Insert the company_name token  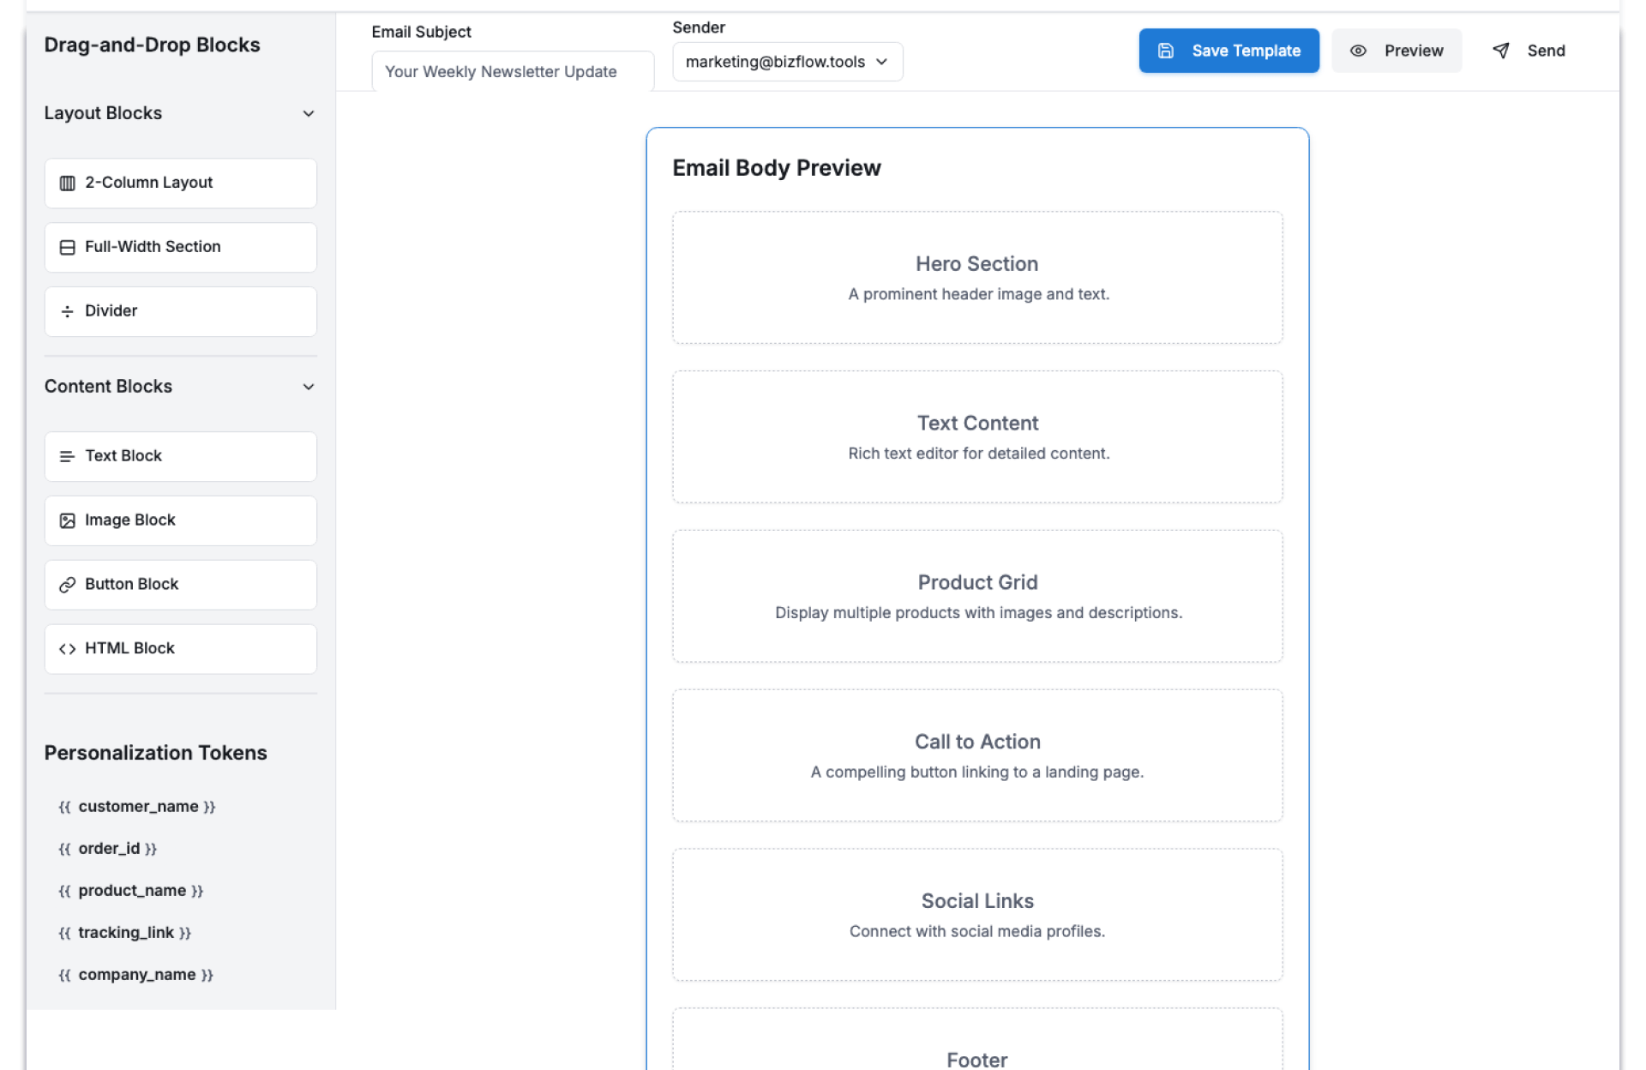[x=136, y=975]
